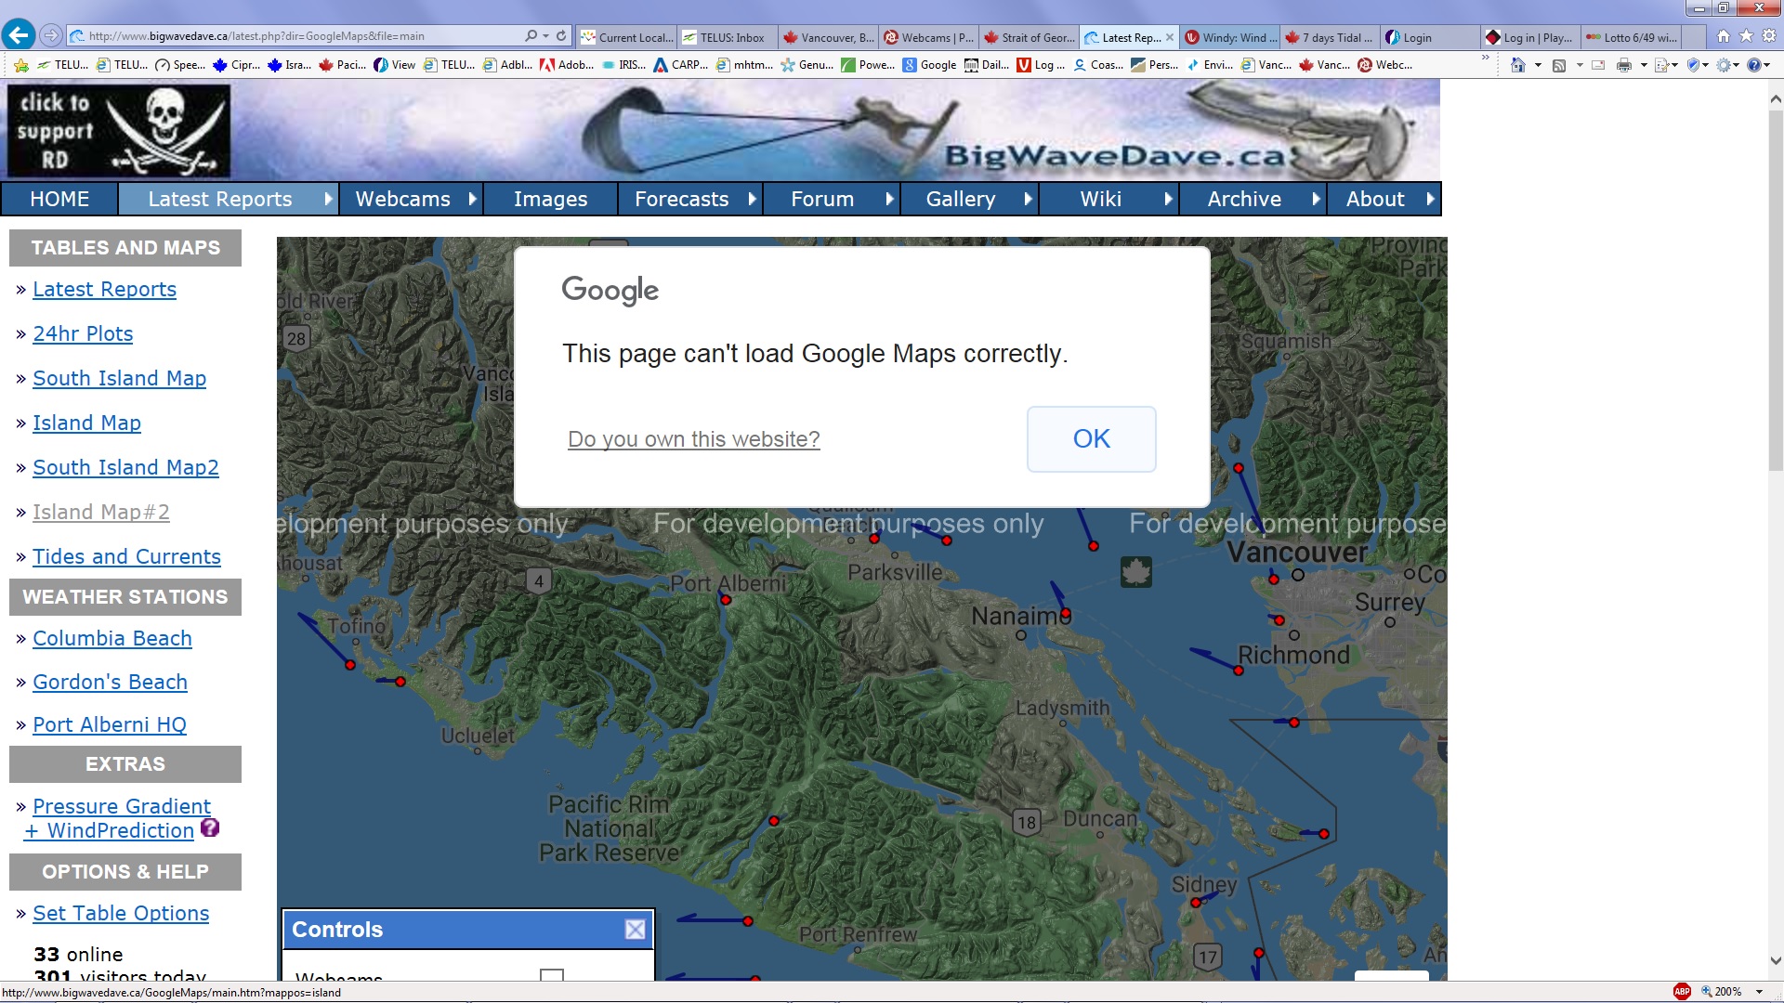Switch to the Strait of Geor... browser tab
This screenshot has width=1784, height=1003.
pyautogui.click(x=1029, y=37)
